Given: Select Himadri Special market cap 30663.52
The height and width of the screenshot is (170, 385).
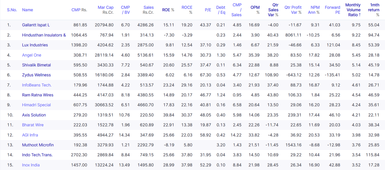Looking at the screenshot, I should pyautogui.click(x=105, y=105).
